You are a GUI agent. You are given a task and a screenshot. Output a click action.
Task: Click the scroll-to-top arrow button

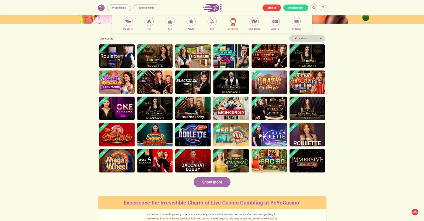tap(415, 212)
